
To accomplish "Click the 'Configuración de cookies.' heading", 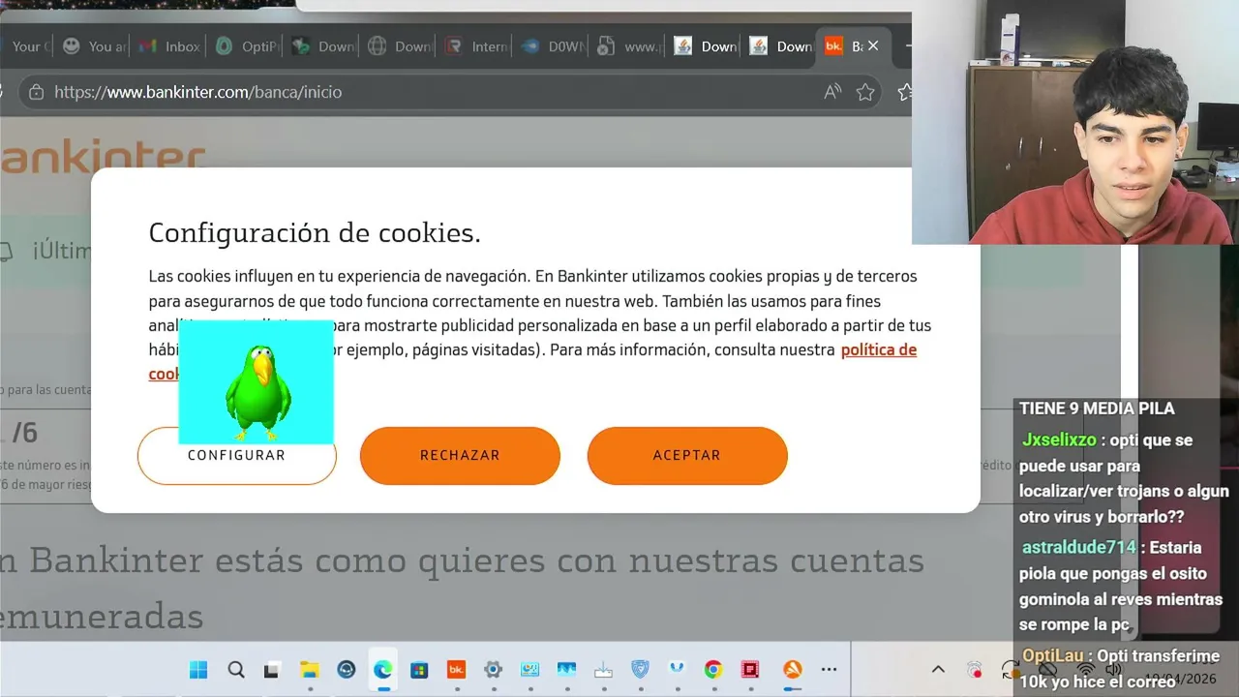I will point(315,232).
